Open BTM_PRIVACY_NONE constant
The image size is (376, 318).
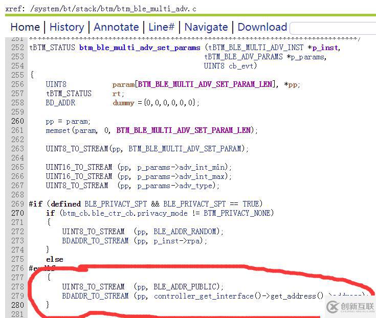[237, 213]
